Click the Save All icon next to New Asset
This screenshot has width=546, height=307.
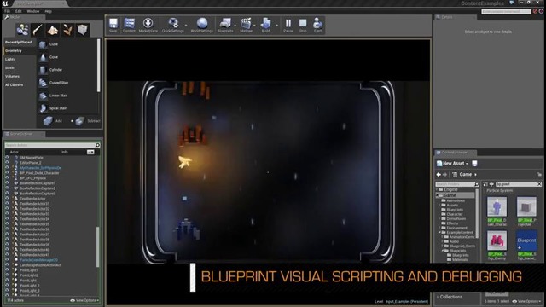474,163
